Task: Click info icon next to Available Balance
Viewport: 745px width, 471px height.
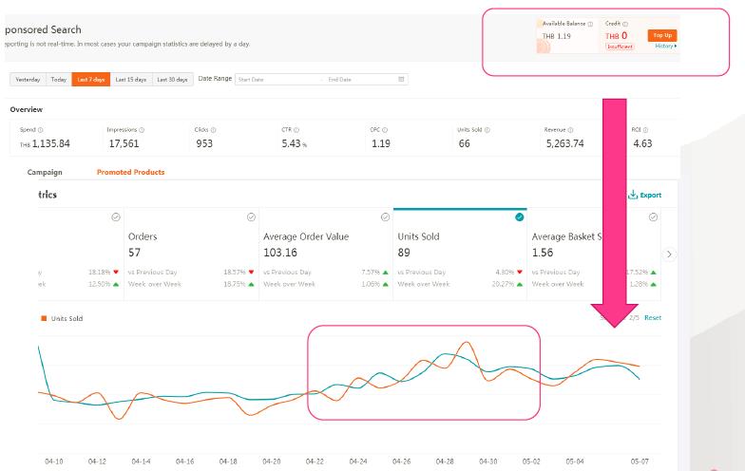Action: tap(590, 23)
